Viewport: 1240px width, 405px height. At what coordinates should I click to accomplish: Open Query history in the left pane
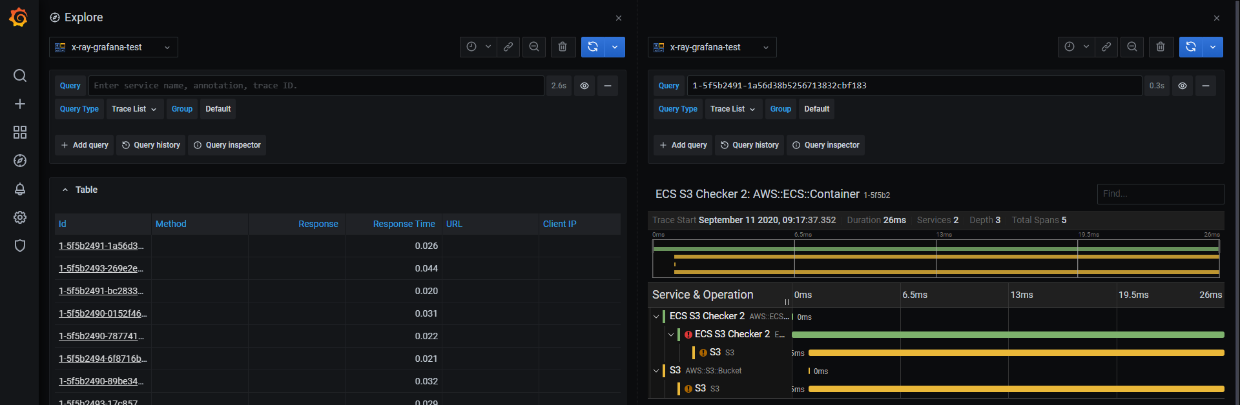coord(151,145)
